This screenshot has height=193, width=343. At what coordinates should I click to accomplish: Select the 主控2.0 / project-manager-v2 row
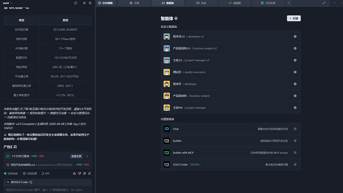pos(231,60)
